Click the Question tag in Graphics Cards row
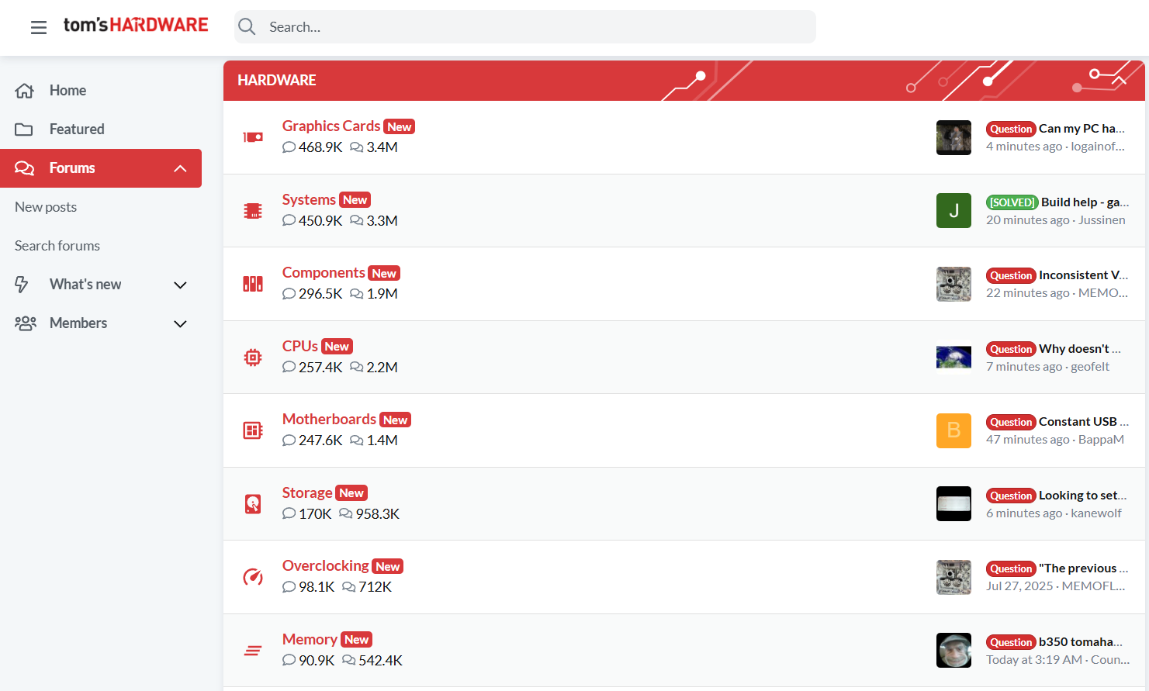The height and width of the screenshot is (691, 1149). 1011,129
